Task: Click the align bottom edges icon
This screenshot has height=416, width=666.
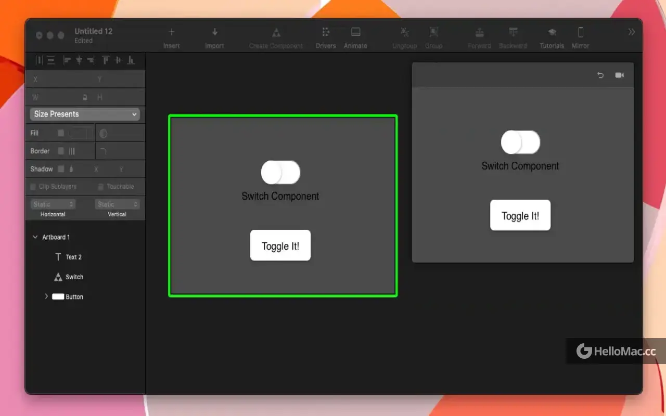Action: 131,60
